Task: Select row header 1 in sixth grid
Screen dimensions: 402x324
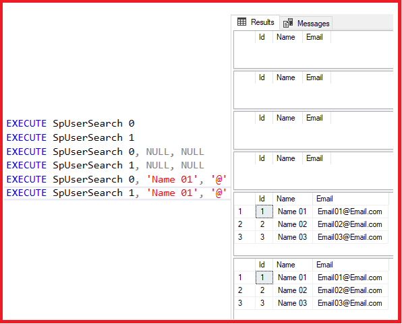Action: point(245,278)
